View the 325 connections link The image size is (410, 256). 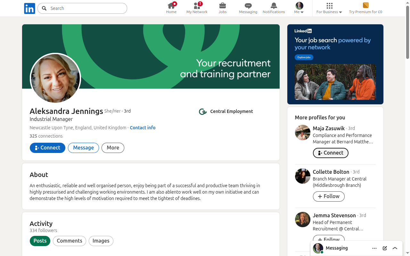[46, 136]
